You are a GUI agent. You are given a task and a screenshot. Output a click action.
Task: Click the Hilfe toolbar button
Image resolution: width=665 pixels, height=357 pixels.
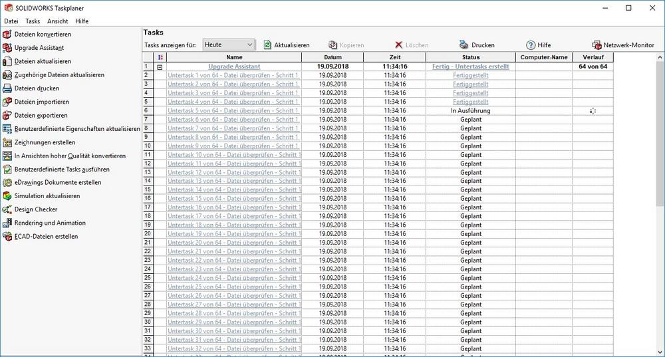point(538,45)
